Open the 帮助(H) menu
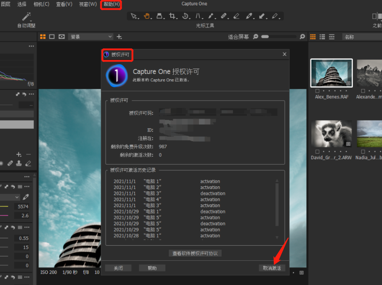Image resolution: width=382 pixels, height=285 pixels. click(111, 4)
